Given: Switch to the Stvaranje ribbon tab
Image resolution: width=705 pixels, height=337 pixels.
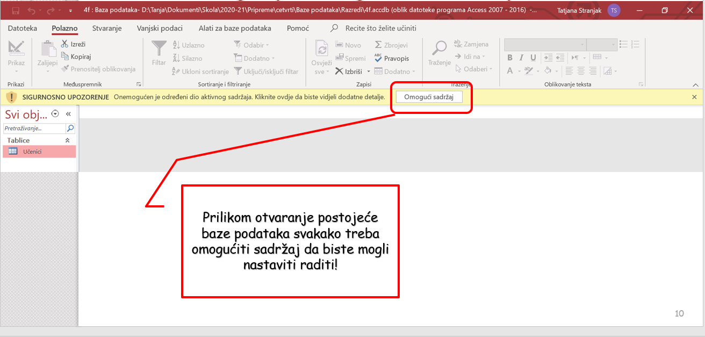Looking at the screenshot, I should click(x=107, y=28).
